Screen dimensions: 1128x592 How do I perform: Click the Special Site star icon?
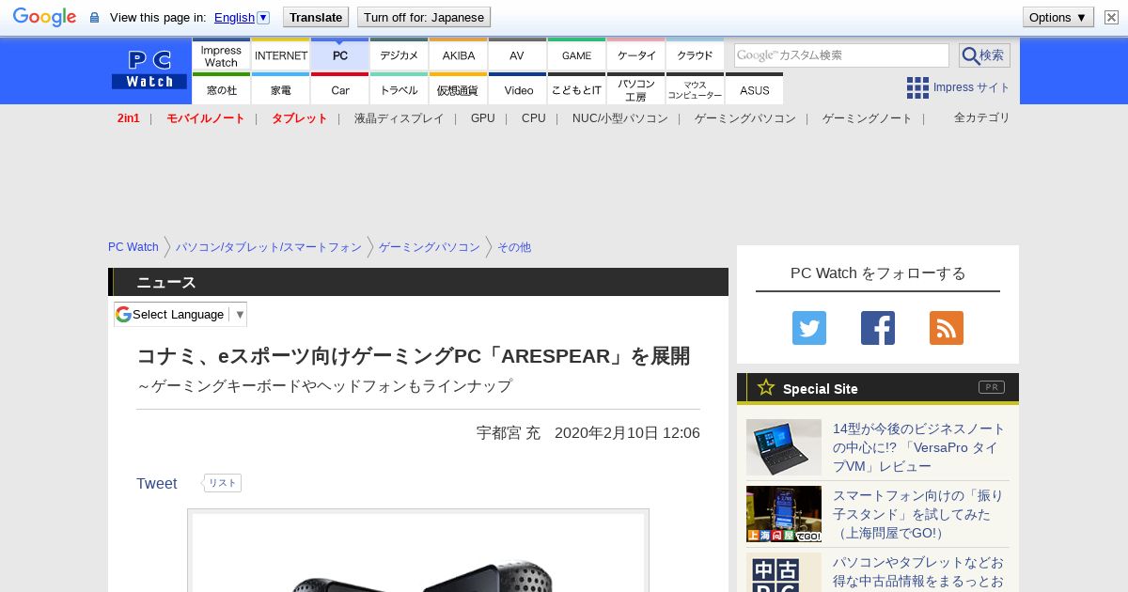coord(766,387)
